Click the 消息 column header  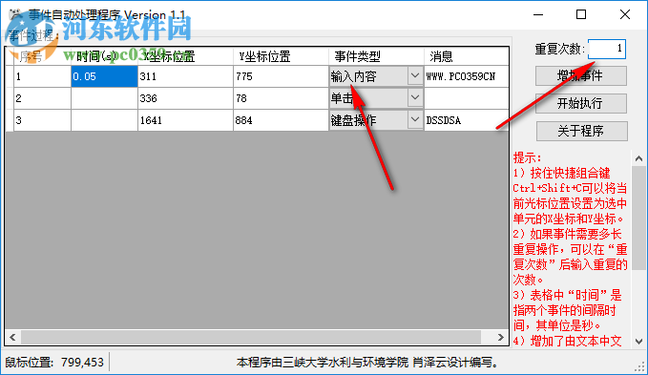[466, 56]
